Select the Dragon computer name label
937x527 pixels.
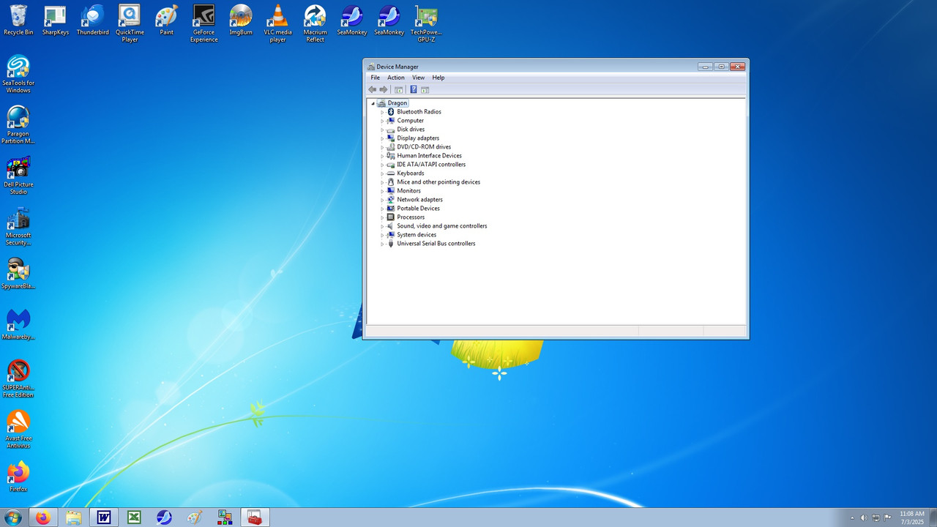pos(397,103)
